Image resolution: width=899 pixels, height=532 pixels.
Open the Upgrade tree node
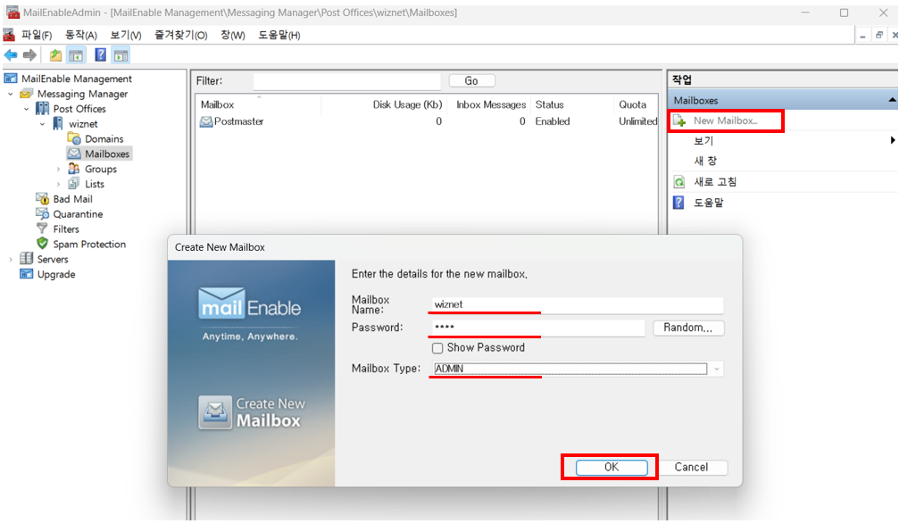point(55,274)
